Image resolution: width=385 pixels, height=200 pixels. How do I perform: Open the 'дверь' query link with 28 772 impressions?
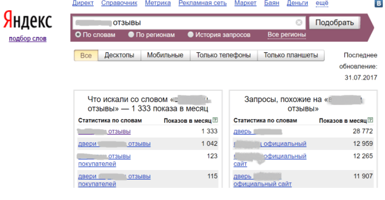click(257, 131)
